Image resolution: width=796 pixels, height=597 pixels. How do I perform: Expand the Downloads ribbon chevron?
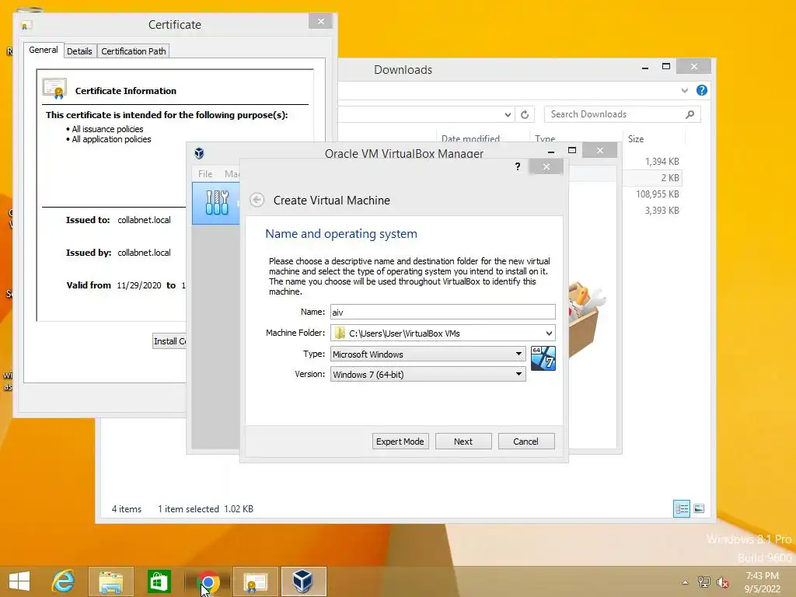(x=685, y=90)
